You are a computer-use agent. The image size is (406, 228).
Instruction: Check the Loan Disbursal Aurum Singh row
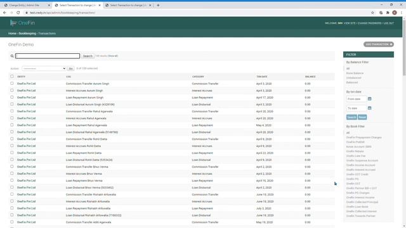(12, 104)
